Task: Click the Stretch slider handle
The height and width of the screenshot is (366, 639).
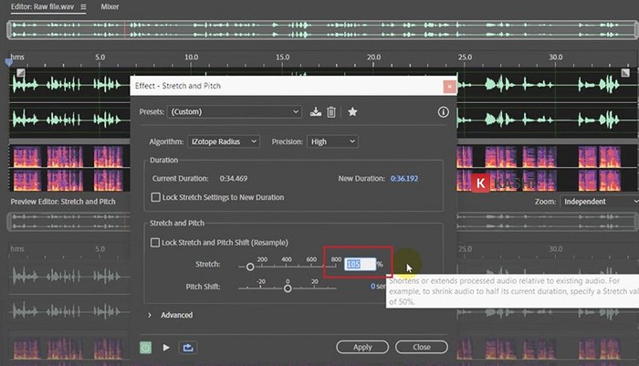Action: coord(250,267)
